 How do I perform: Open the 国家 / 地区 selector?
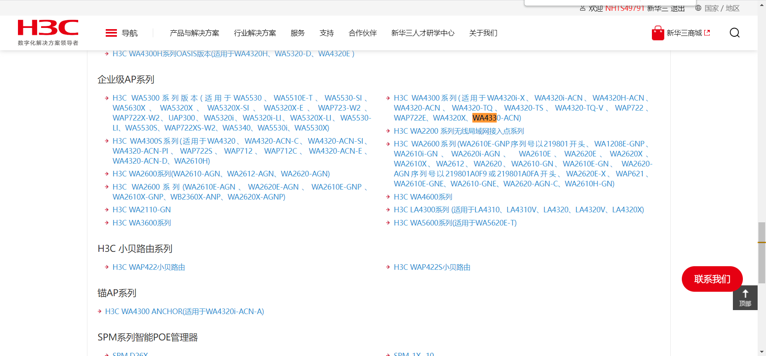coord(722,8)
